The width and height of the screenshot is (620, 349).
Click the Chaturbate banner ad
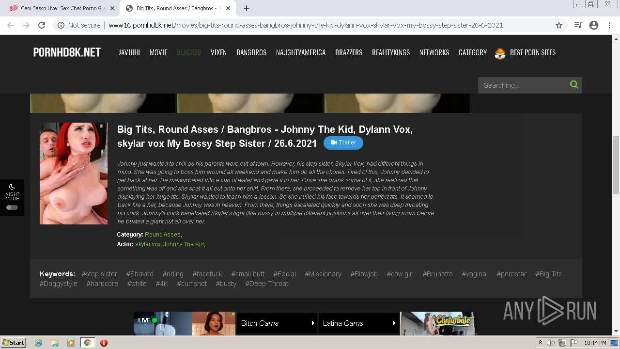(x=438, y=323)
